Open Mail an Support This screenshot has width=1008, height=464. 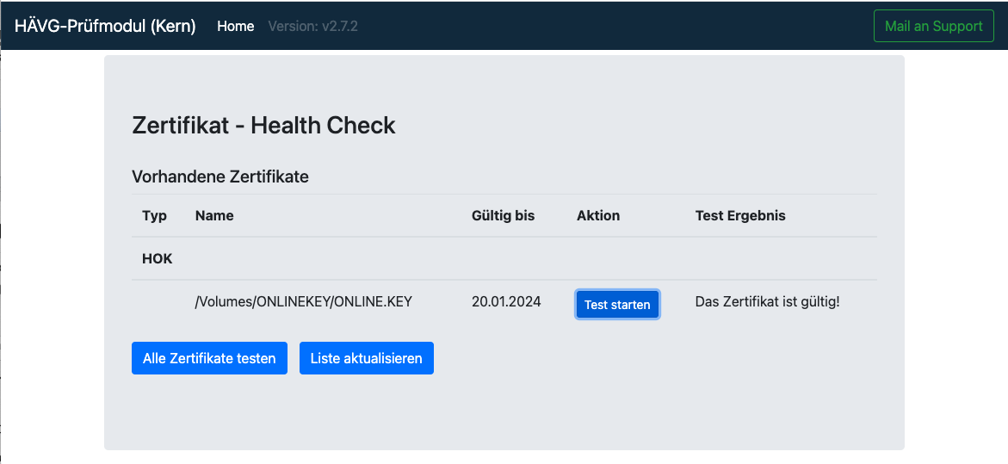click(x=933, y=27)
